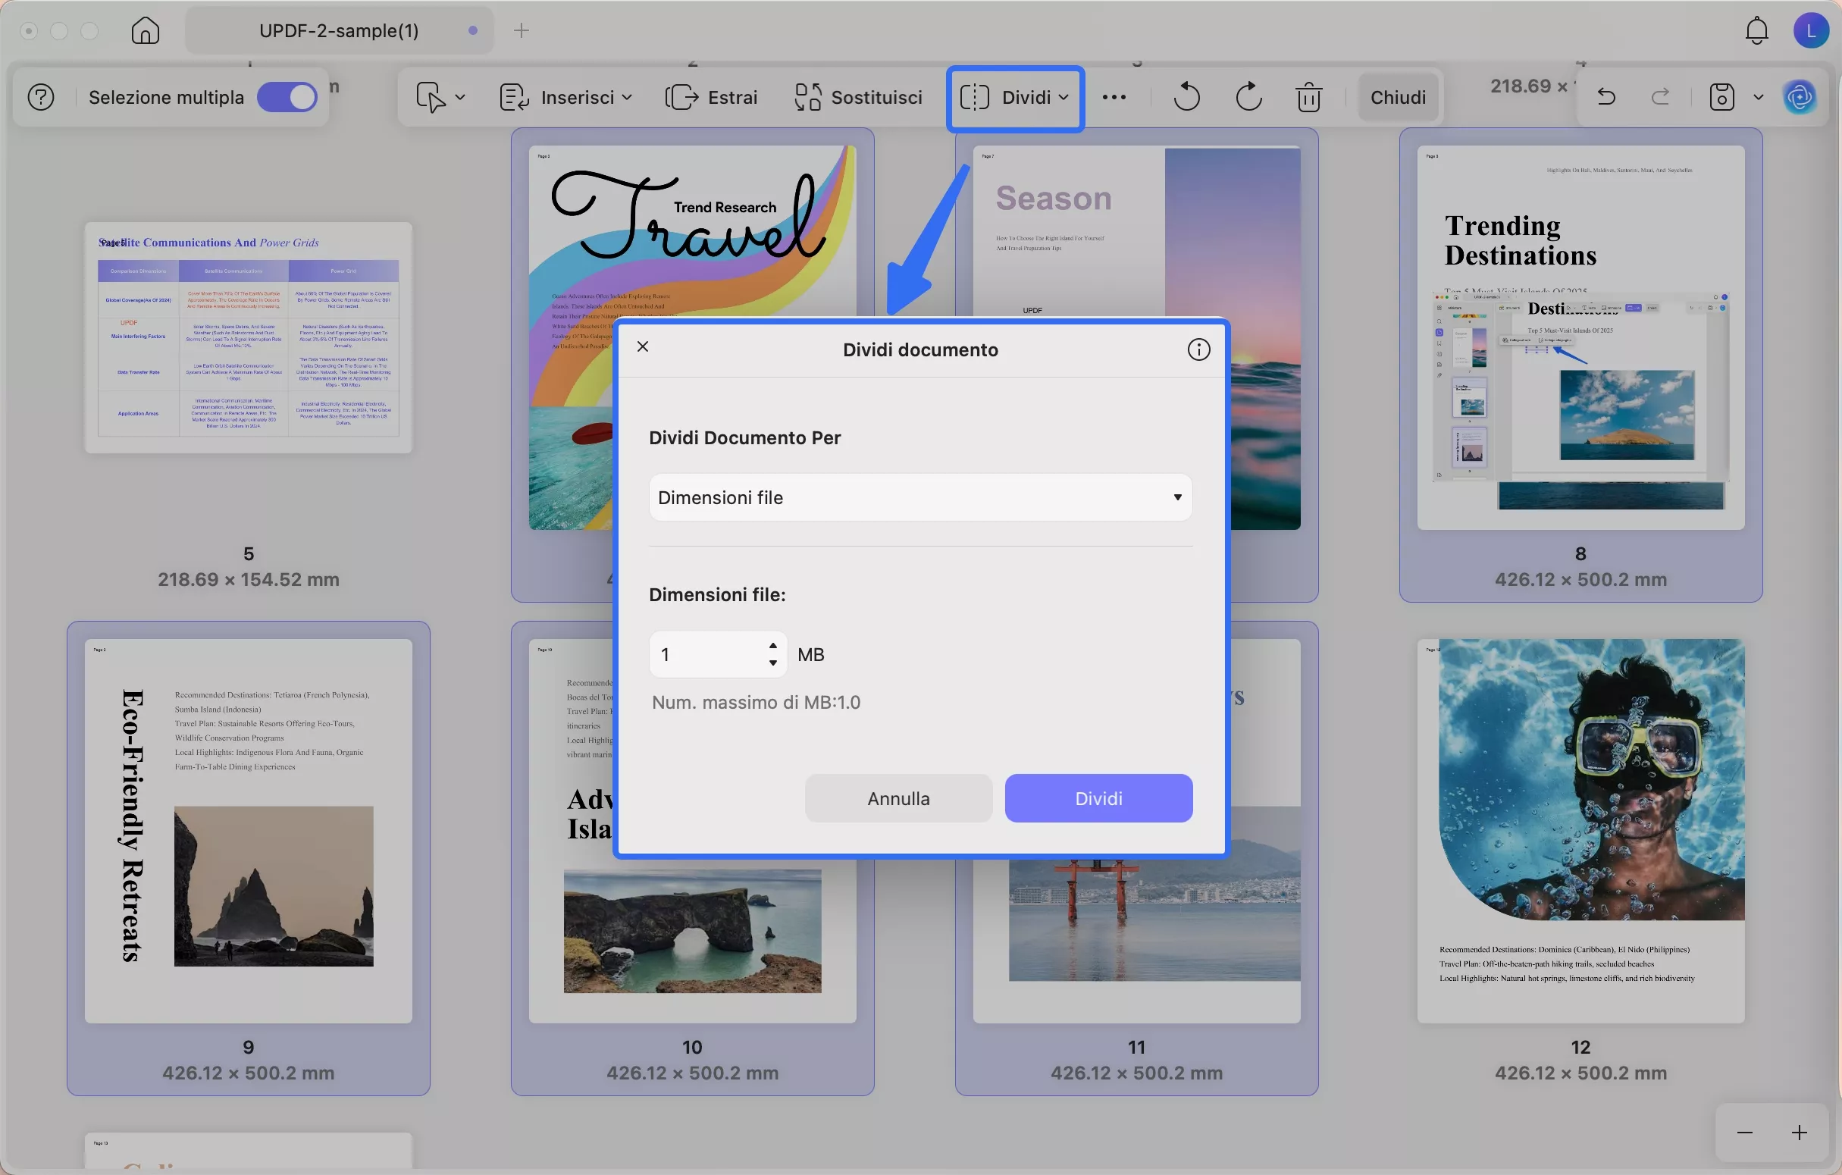1842x1175 pixels.
Task: Rotate pages clockwise icon
Action: click(1248, 97)
